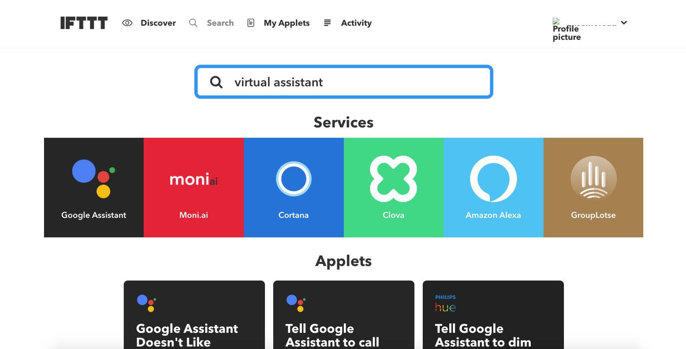Open the Activity page

(356, 23)
